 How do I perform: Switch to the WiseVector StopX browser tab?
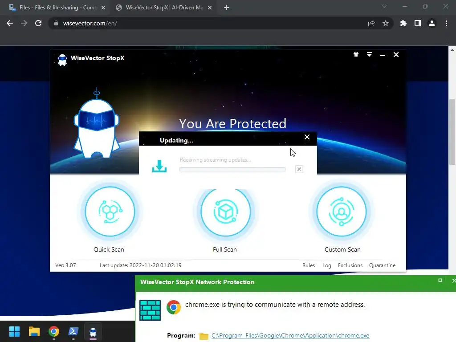(164, 8)
